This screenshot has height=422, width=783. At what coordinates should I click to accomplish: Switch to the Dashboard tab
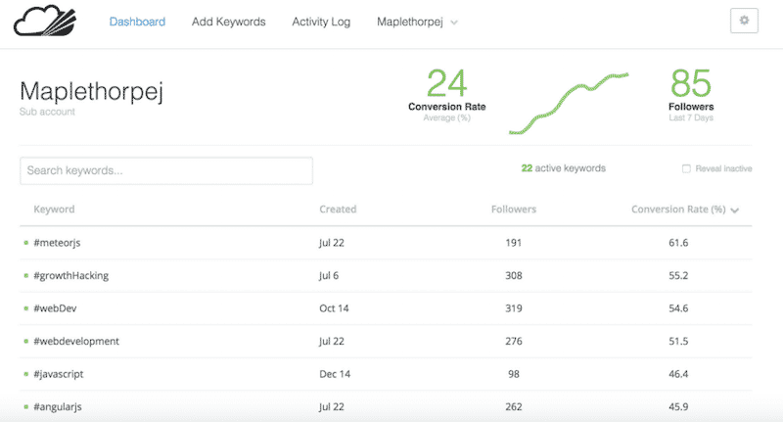pyautogui.click(x=137, y=22)
